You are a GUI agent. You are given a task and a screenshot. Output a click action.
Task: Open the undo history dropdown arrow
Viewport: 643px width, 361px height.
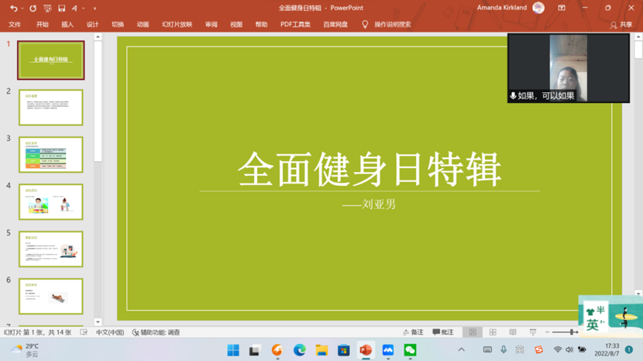(x=22, y=8)
